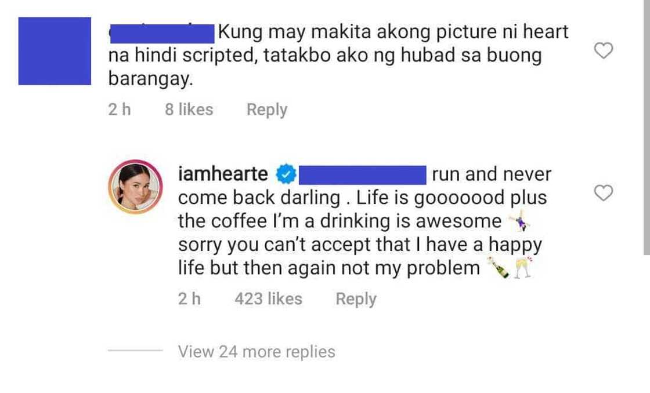Click the line beside View 24 more replies
The width and height of the screenshot is (650, 393).
135,350
